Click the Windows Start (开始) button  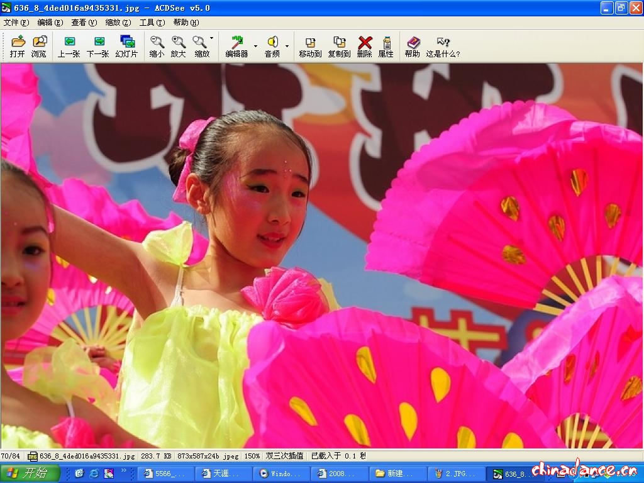pyautogui.click(x=30, y=474)
